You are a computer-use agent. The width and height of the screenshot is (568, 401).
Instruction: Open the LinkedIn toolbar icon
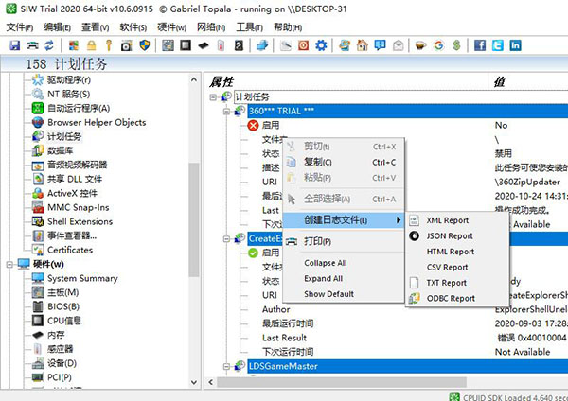(x=516, y=45)
